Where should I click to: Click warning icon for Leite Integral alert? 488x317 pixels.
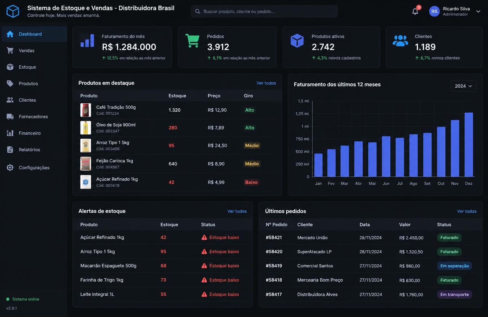coord(204,294)
